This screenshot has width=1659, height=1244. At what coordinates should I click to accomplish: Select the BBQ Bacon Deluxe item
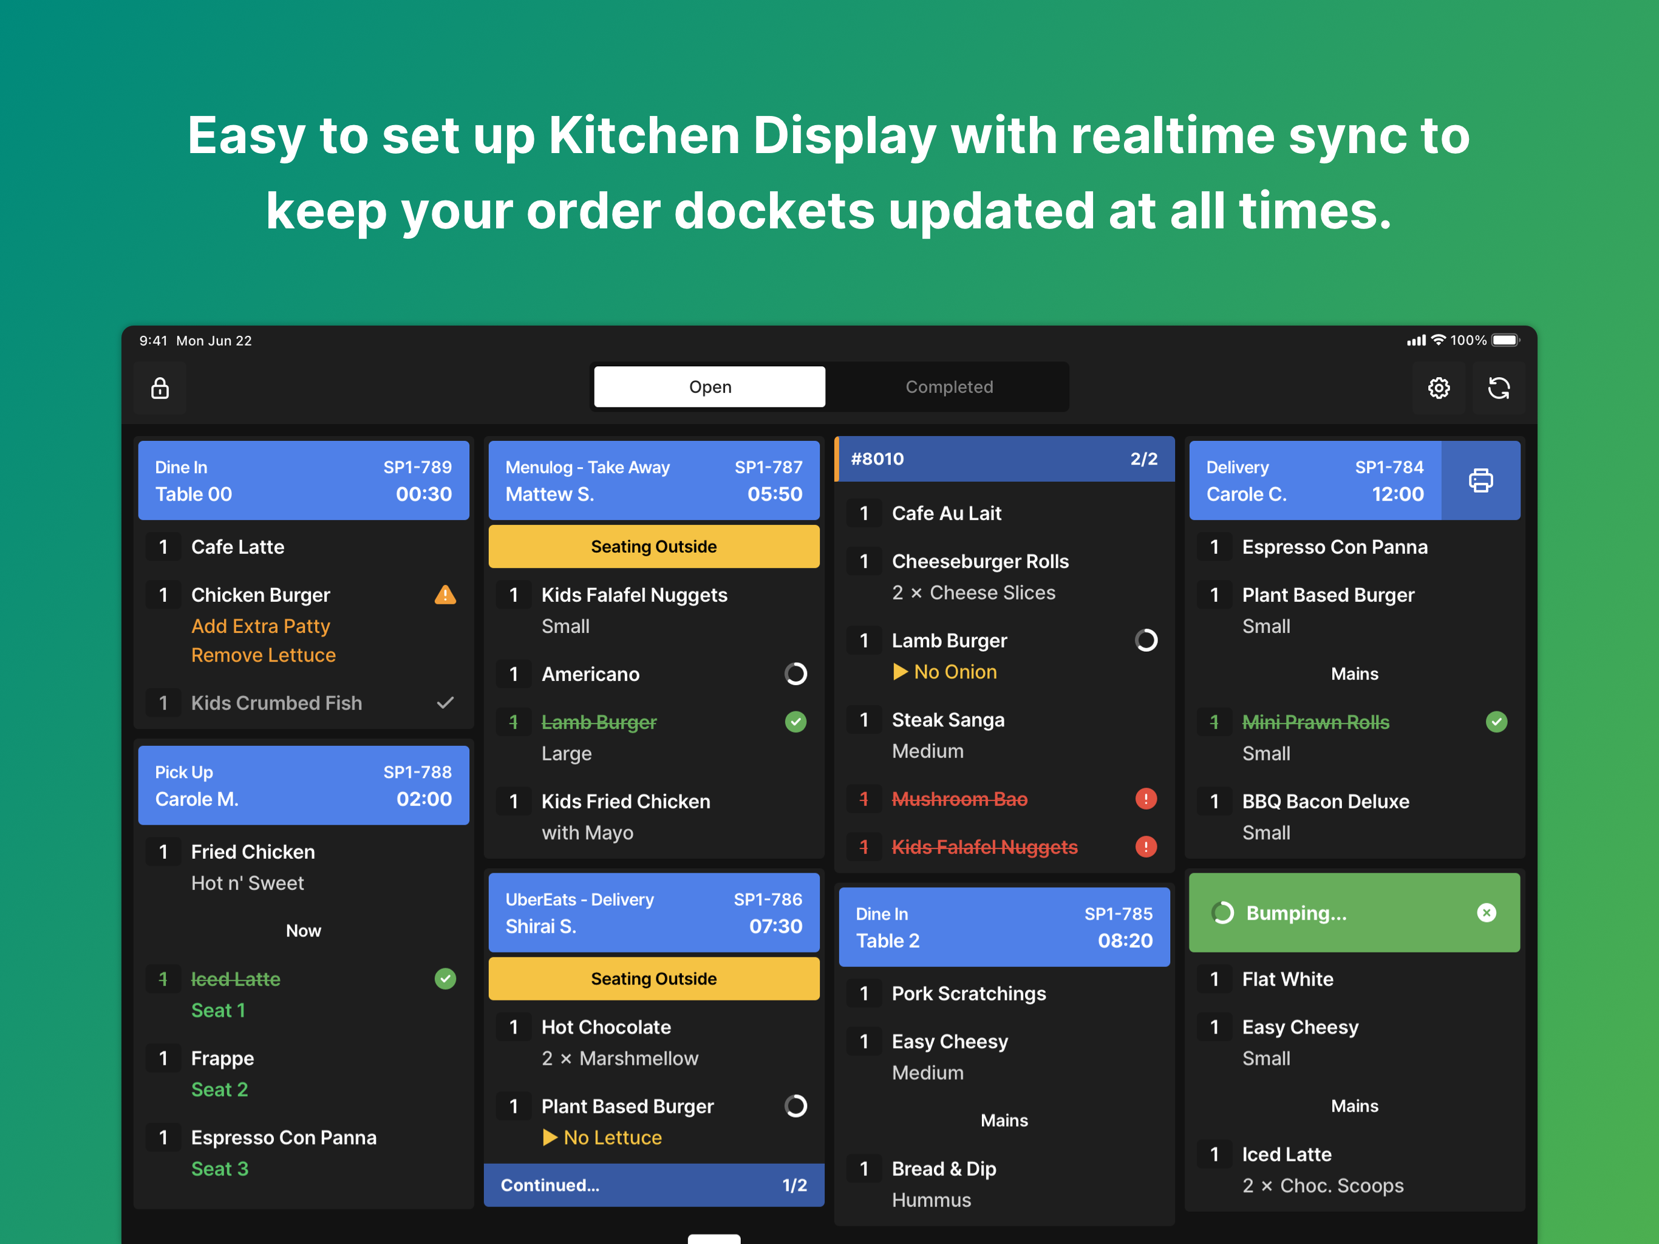click(x=1355, y=817)
